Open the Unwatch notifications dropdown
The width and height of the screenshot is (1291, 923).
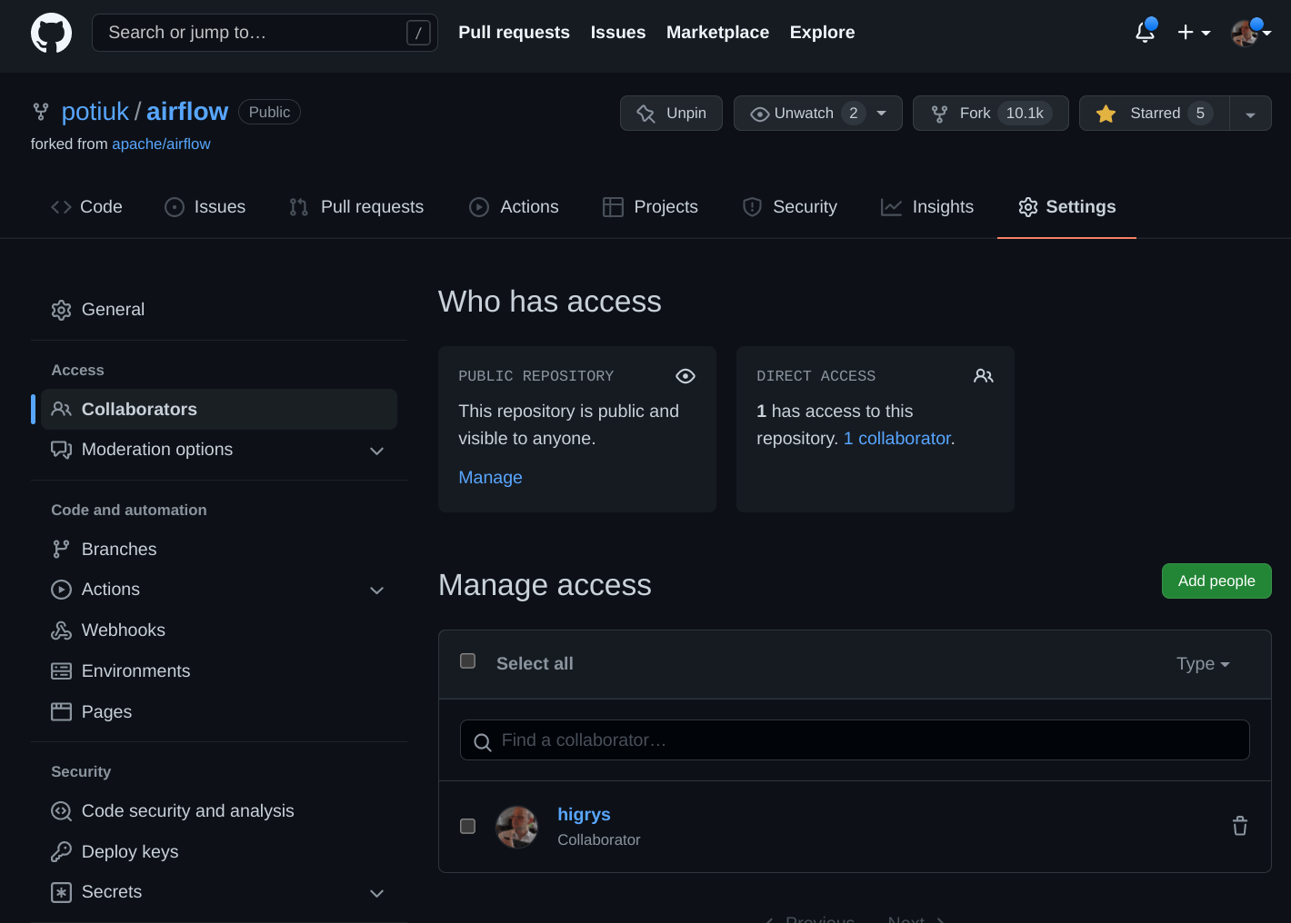[817, 114]
